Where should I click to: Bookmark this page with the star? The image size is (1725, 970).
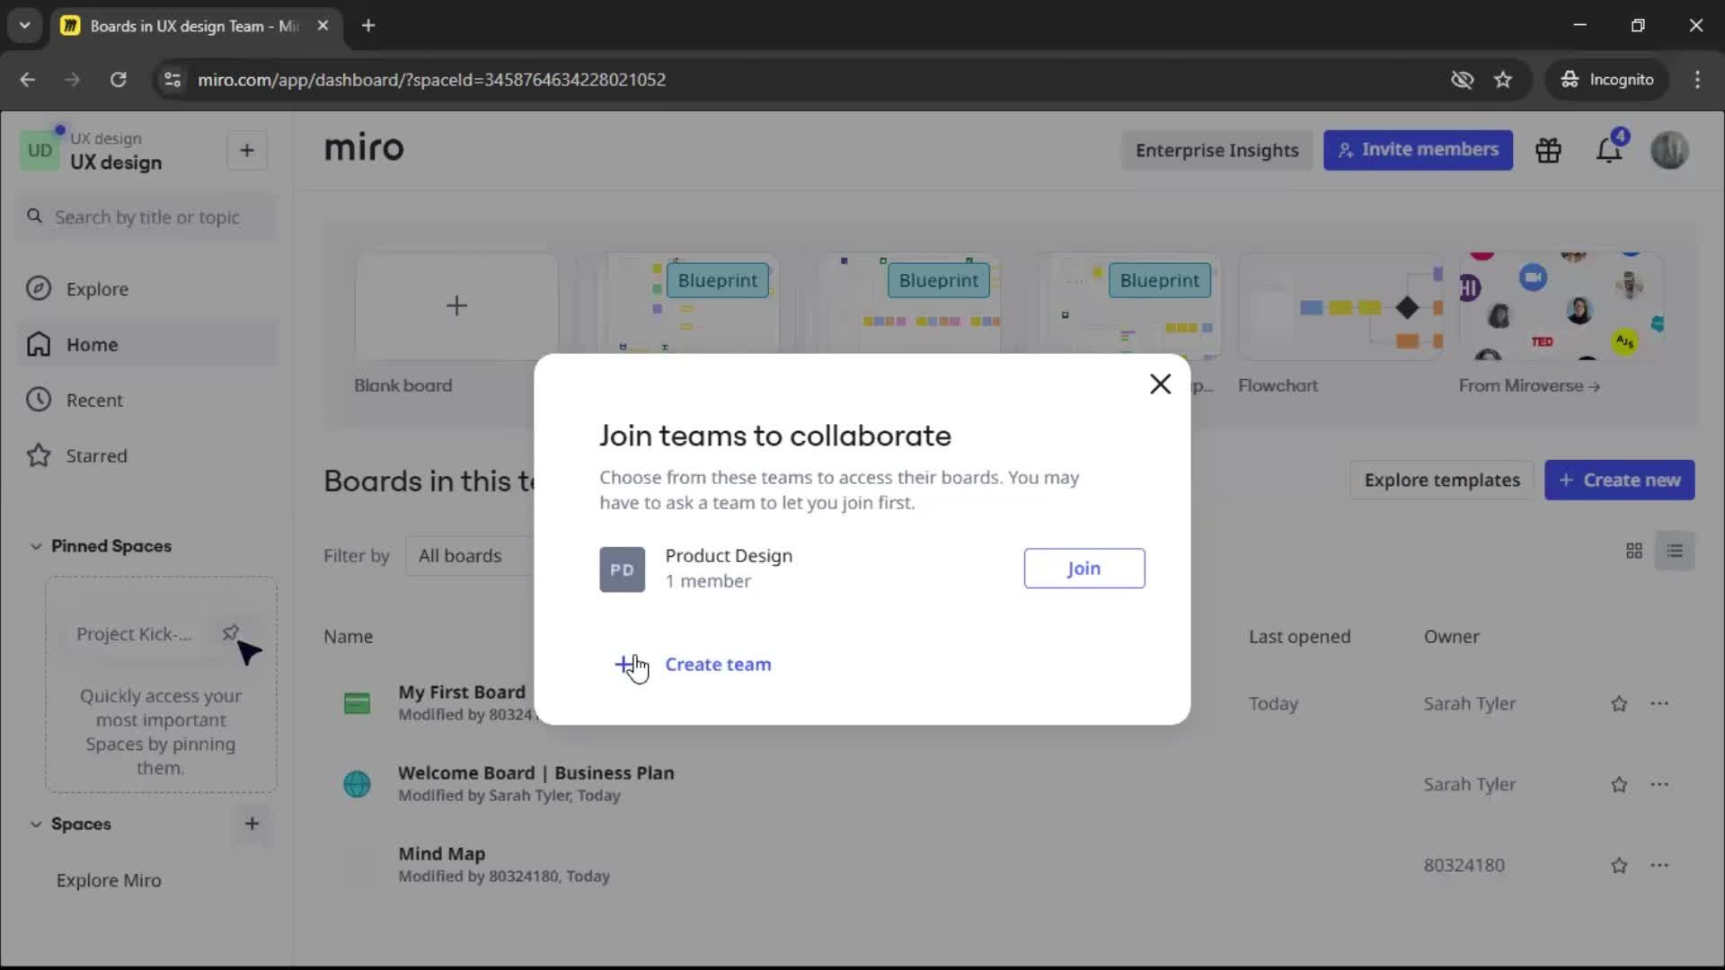click(x=1503, y=80)
